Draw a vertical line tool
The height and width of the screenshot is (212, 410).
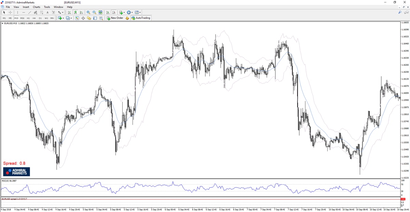[17, 12]
